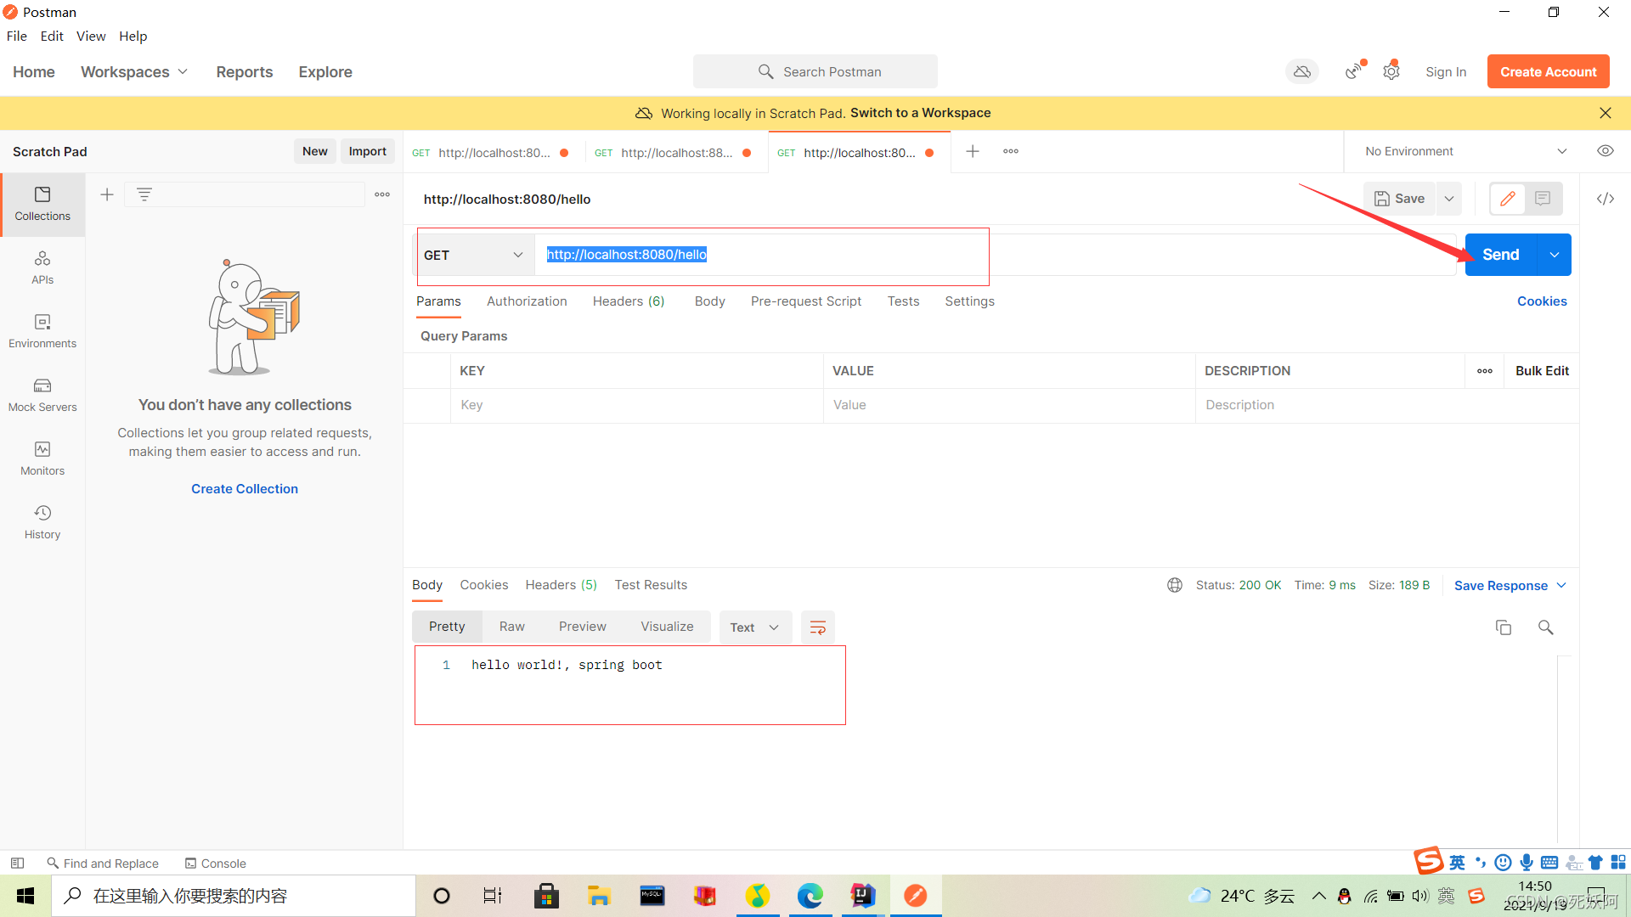Image resolution: width=1631 pixels, height=917 pixels.
Task: Open the Environments panel
Action: pyautogui.click(x=42, y=330)
